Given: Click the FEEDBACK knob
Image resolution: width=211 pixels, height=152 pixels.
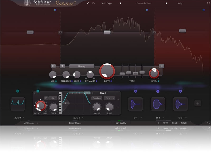Looking at the screenshot, I should [x=66, y=75].
